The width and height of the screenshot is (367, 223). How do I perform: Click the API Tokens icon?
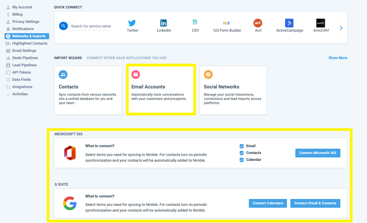coord(8,72)
